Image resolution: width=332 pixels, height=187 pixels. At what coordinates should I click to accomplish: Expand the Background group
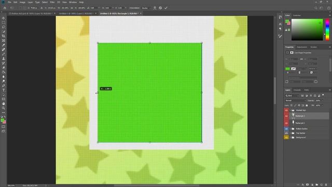coord(290,137)
